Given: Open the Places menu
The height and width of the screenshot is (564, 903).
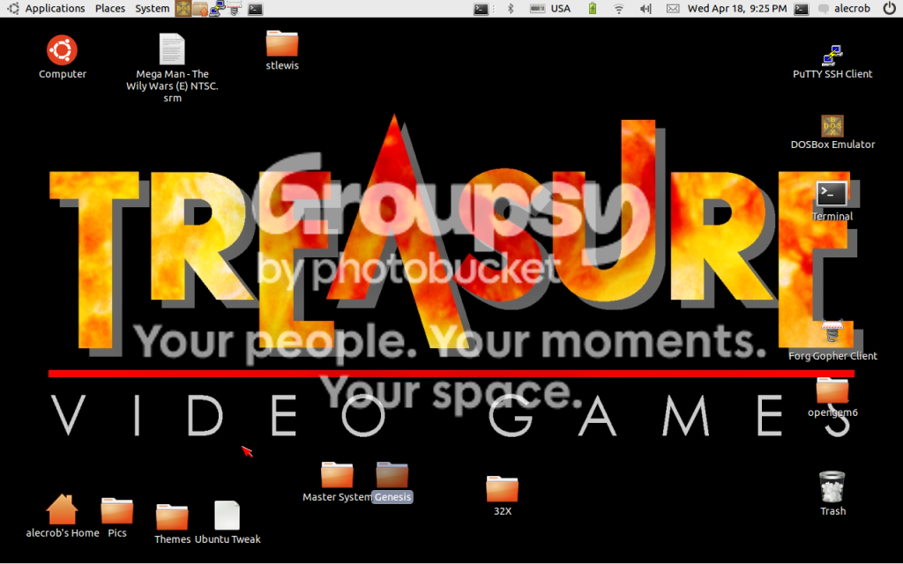Looking at the screenshot, I should point(110,9).
